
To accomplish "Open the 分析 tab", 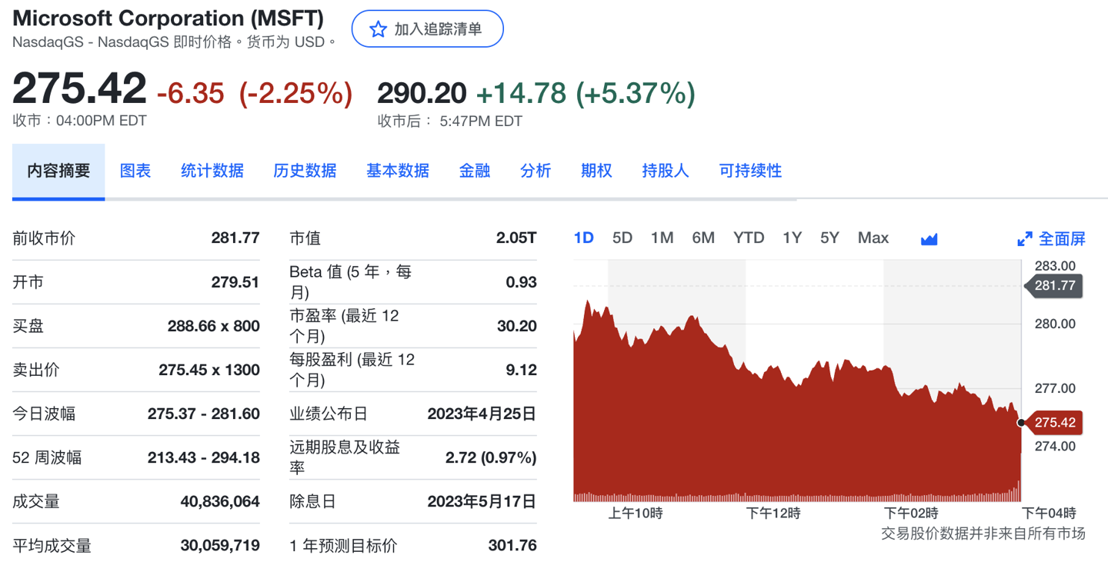I will (x=536, y=171).
